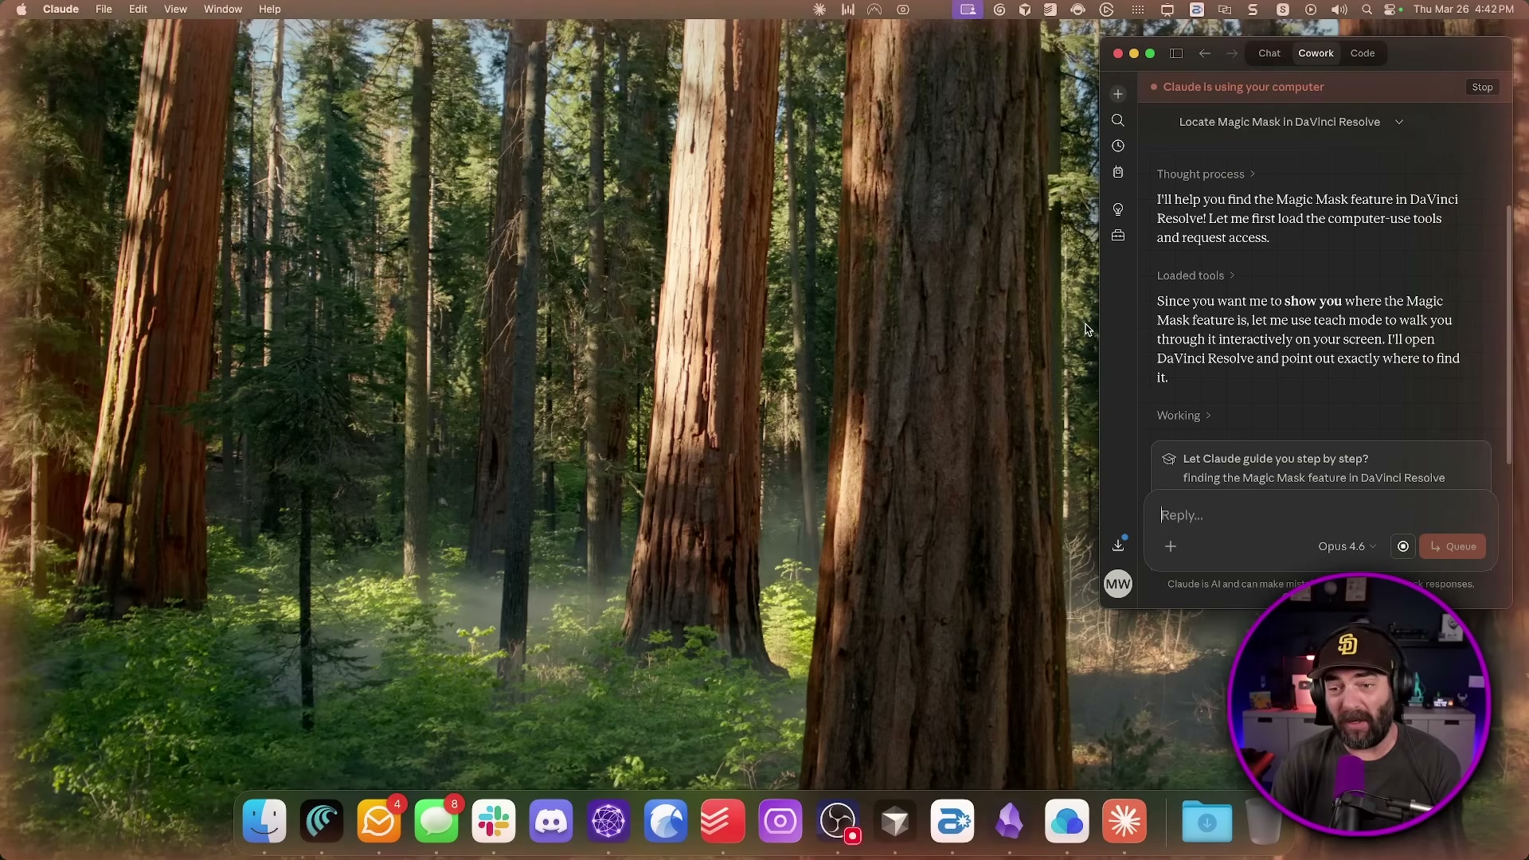Click the Queue button
The width and height of the screenshot is (1529, 860).
pyautogui.click(x=1453, y=546)
